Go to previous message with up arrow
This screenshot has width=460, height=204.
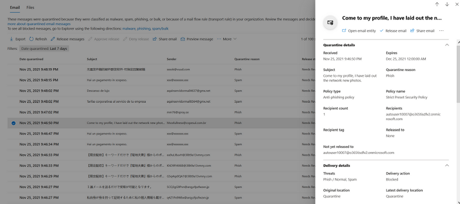tap(437, 4)
